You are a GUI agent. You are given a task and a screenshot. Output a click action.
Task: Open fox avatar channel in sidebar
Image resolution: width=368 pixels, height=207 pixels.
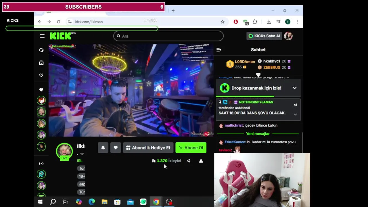41,100
